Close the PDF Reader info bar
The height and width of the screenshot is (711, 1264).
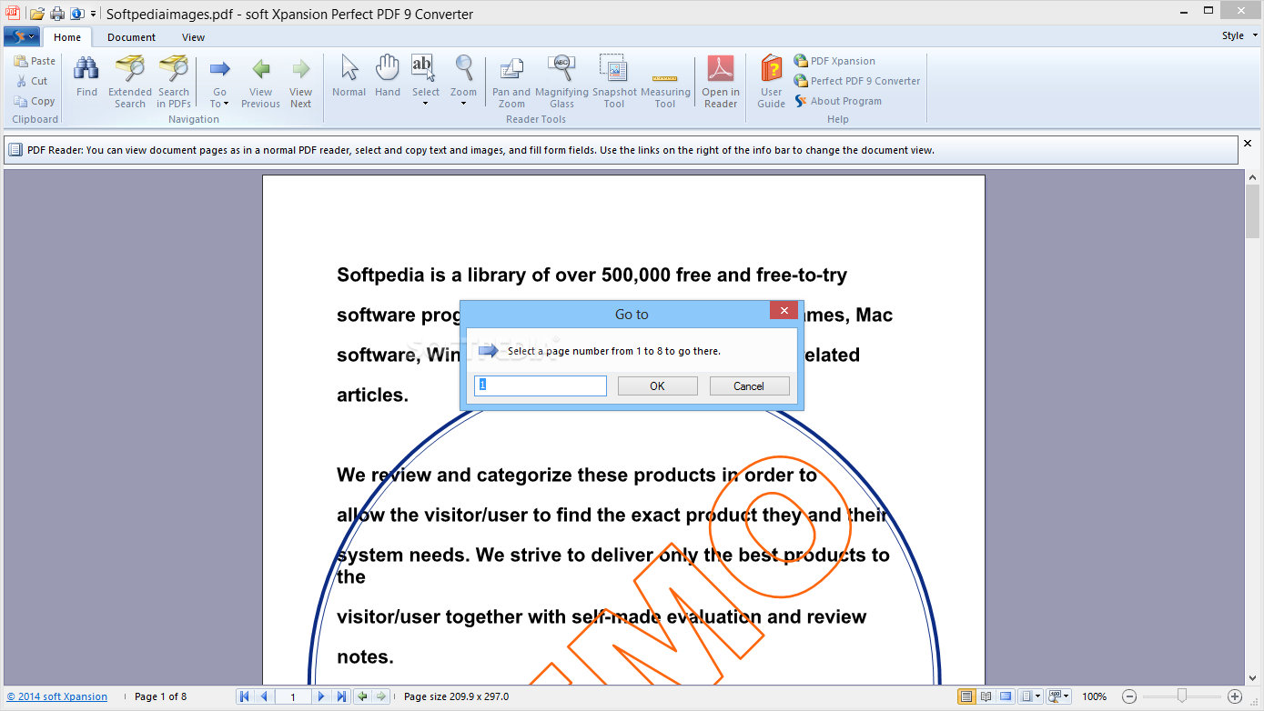(1248, 143)
